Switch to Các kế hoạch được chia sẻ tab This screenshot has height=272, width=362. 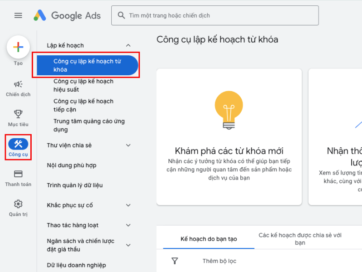[300, 239]
